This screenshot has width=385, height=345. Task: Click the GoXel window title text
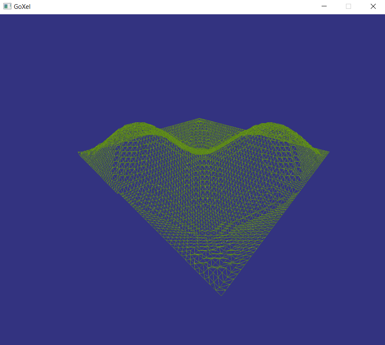tap(22, 7)
